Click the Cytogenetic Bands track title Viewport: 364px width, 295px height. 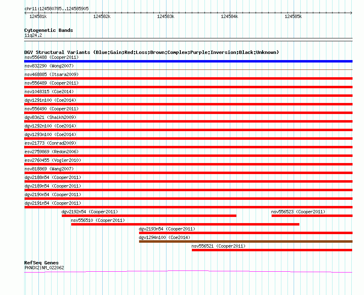point(49,30)
